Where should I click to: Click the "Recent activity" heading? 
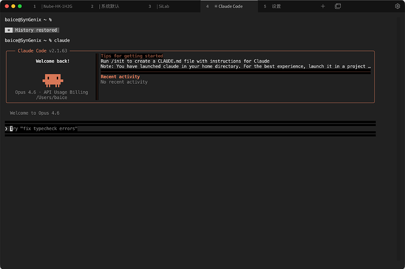(120, 77)
